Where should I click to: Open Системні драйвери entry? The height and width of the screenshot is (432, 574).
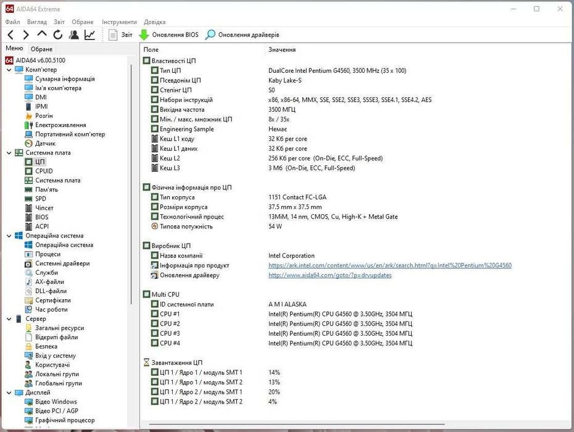click(57, 264)
